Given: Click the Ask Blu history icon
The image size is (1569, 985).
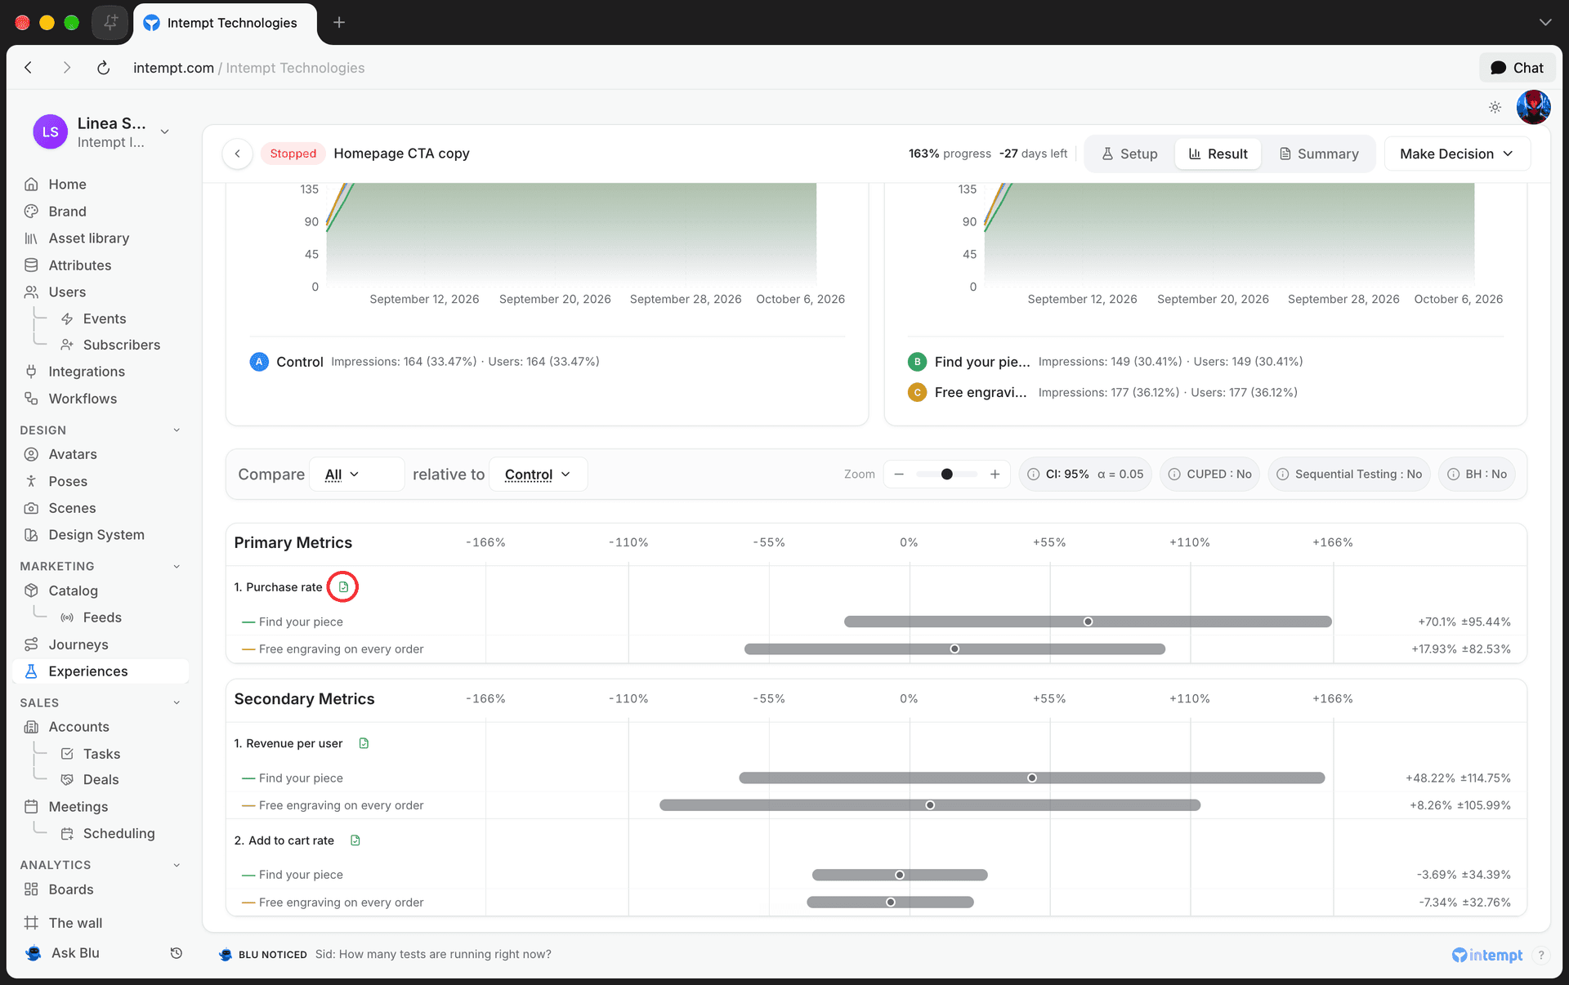Looking at the screenshot, I should [176, 953].
